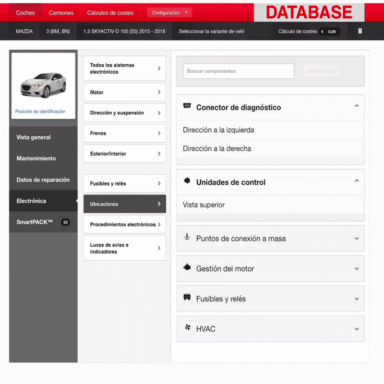Focus the Buscar componentes search field
The image size is (384, 384).
point(239,71)
